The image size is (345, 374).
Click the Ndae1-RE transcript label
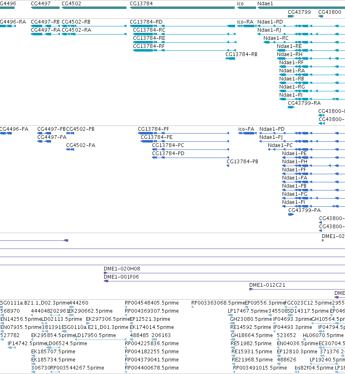[x=289, y=46]
